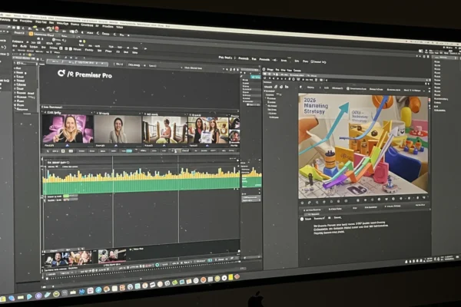The image size is (461, 307).
Task: Select the blonde woman clip with purple background
Action: pyautogui.click(x=68, y=129)
